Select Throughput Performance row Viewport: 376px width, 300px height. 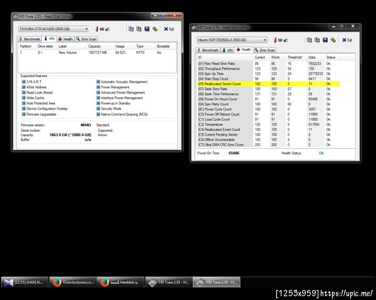click(x=268, y=68)
